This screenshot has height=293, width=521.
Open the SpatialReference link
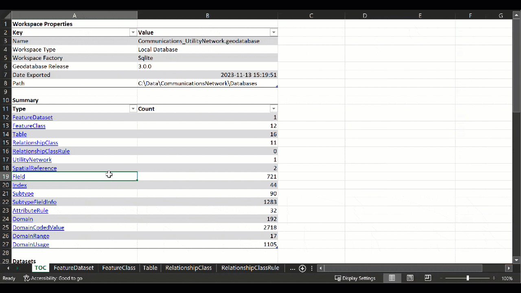tap(35, 168)
